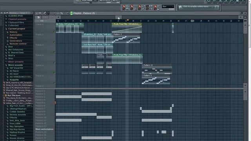Open the Hiphop Drums folder

(17, 132)
